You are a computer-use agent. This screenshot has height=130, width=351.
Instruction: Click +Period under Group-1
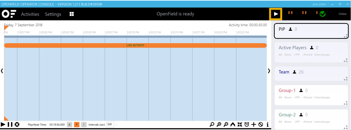pyautogui.click(x=307, y=97)
